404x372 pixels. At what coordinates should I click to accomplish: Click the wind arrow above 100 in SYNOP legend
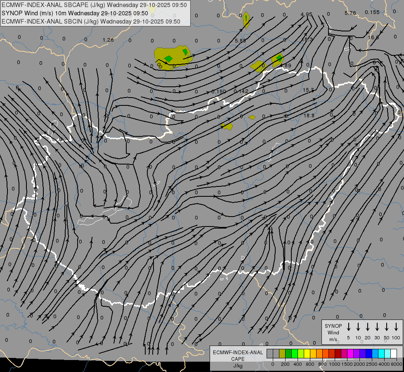396,327
